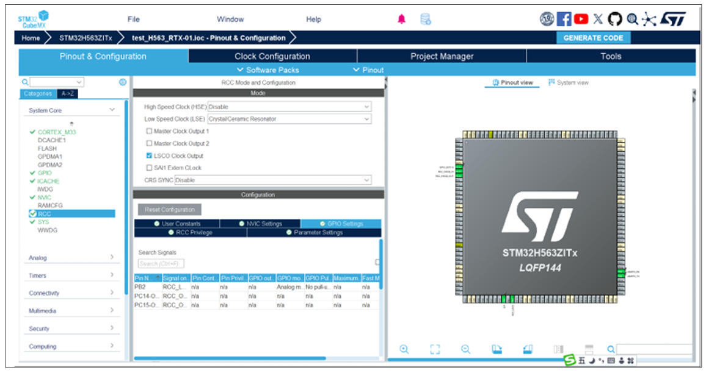Image resolution: width=706 pixels, height=373 pixels.
Task: Open the CRS SYNC dropdown
Action: click(273, 180)
